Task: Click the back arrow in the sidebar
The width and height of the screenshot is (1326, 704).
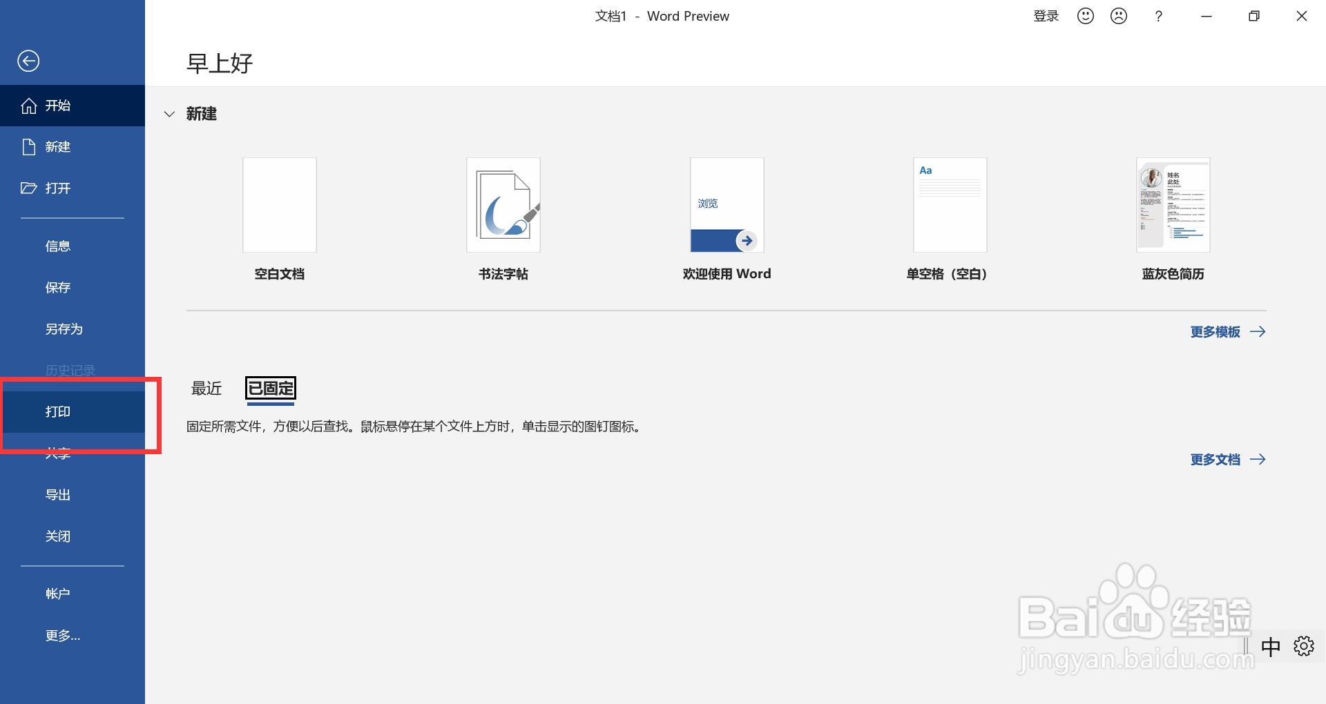Action: (28, 61)
